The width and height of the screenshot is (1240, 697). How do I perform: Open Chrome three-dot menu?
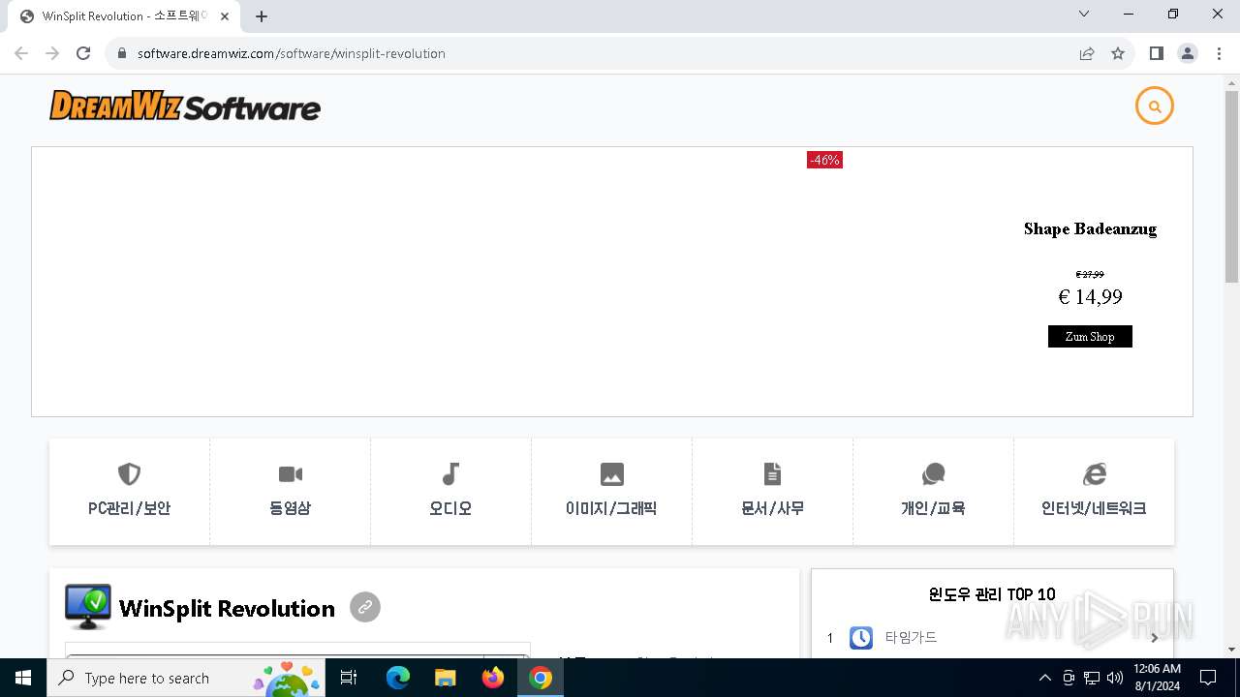1218,53
